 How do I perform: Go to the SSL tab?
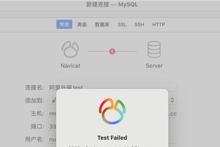coord(122,24)
